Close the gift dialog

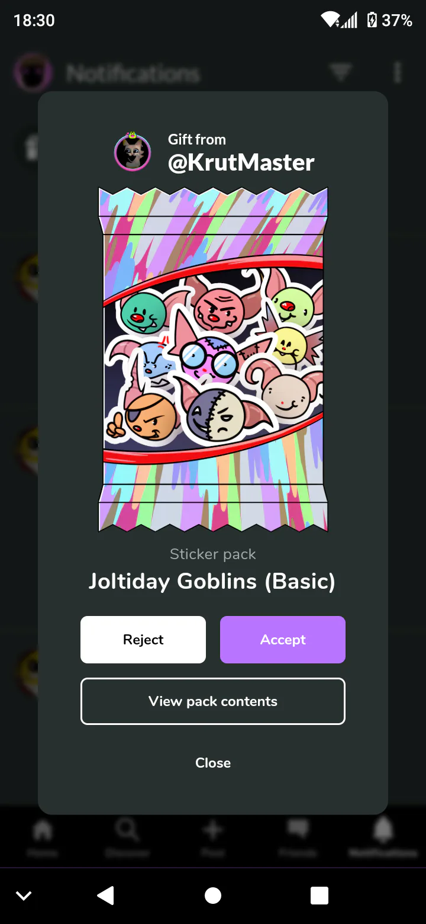coord(213,763)
